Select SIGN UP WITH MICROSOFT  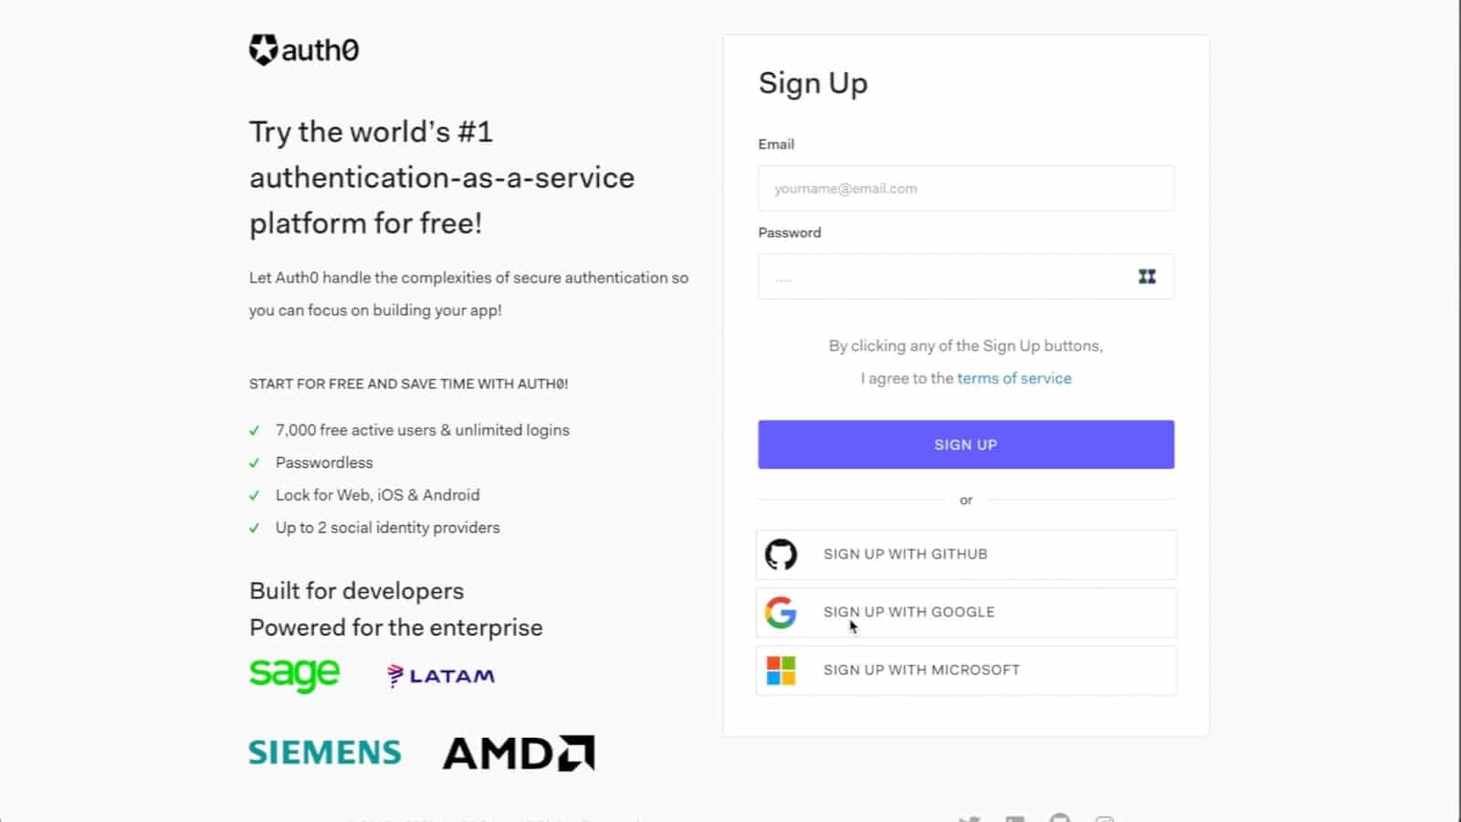[965, 669]
